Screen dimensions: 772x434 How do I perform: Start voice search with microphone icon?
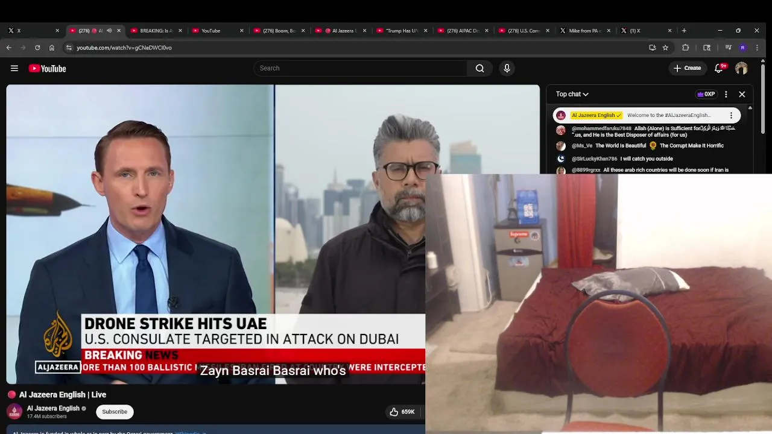(507, 68)
